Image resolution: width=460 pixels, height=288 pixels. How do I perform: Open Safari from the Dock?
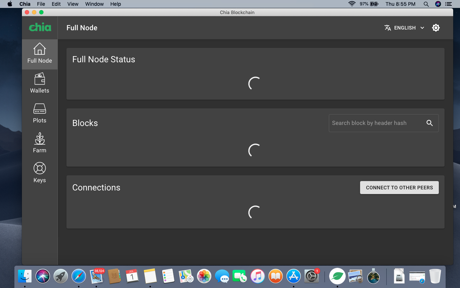coord(79,276)
